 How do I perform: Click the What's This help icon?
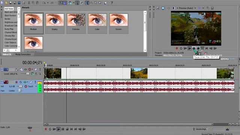111,3
